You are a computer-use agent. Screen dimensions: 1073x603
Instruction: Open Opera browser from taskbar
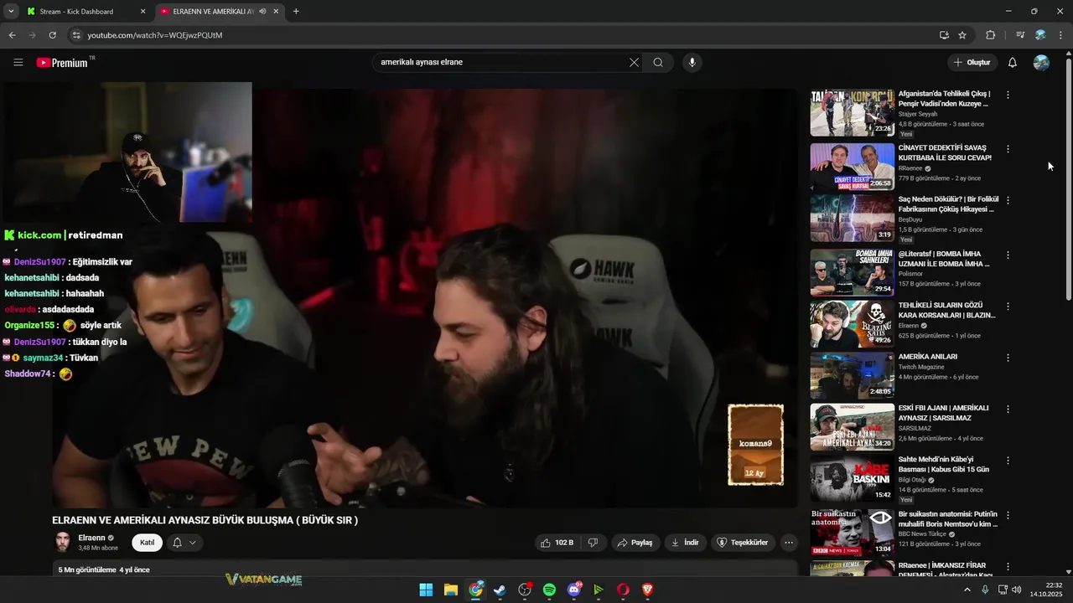pos(623,590)
